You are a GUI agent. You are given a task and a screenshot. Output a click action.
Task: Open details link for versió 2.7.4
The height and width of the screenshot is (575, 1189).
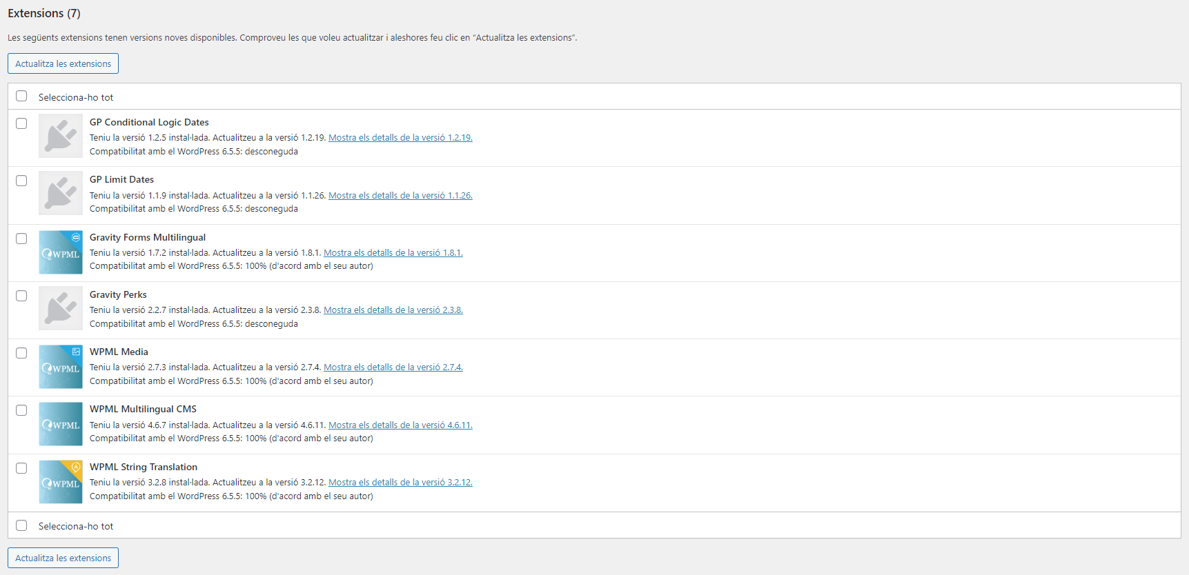393,367
